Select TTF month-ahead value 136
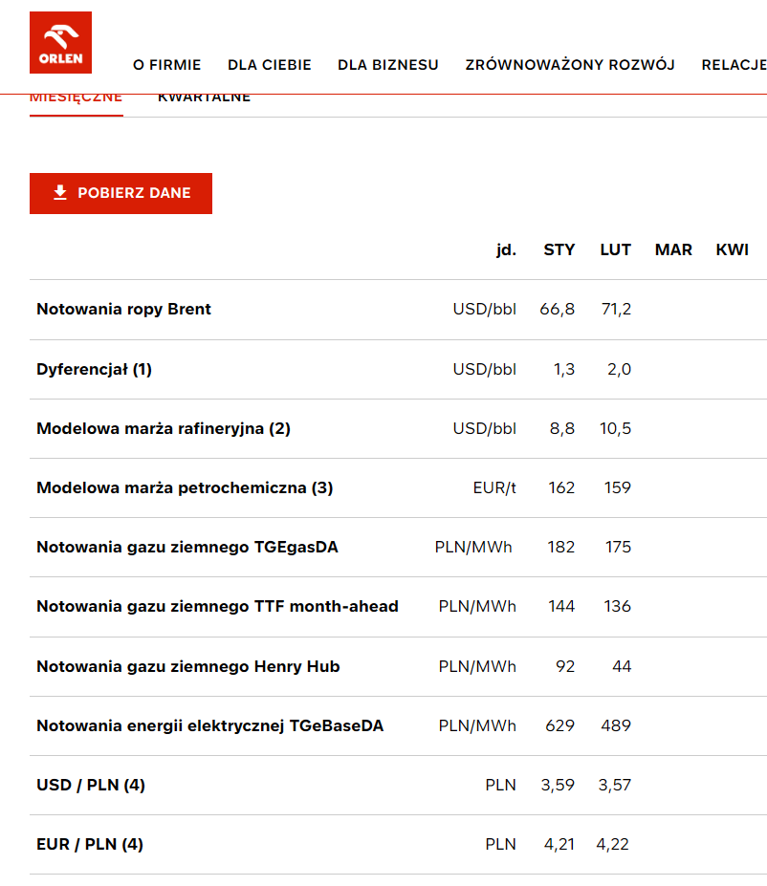The height and width of the screenshot is (886, 767). (x=617, y=606)
